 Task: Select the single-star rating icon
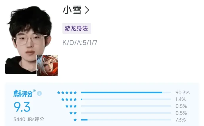click(75, 120)
